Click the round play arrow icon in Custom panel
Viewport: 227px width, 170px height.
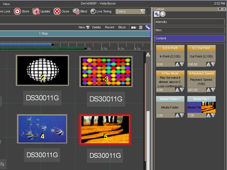pos(163,14)
